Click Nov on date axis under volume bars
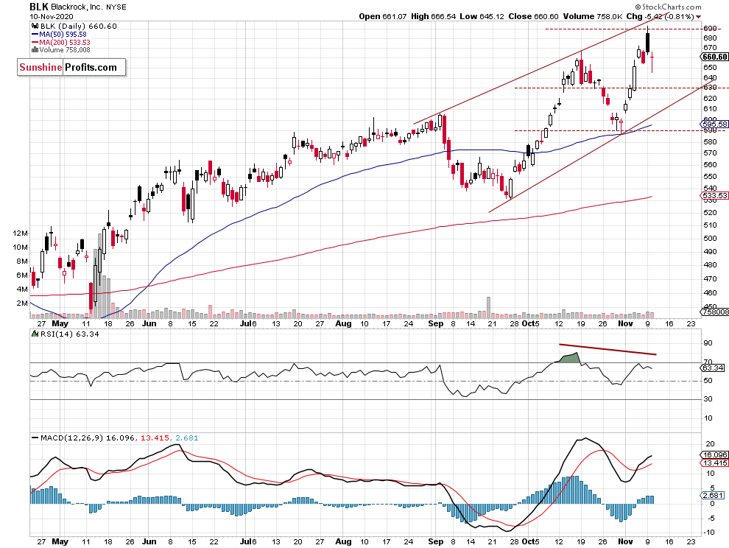Viewport: 729px width, 548px height. 625,323
